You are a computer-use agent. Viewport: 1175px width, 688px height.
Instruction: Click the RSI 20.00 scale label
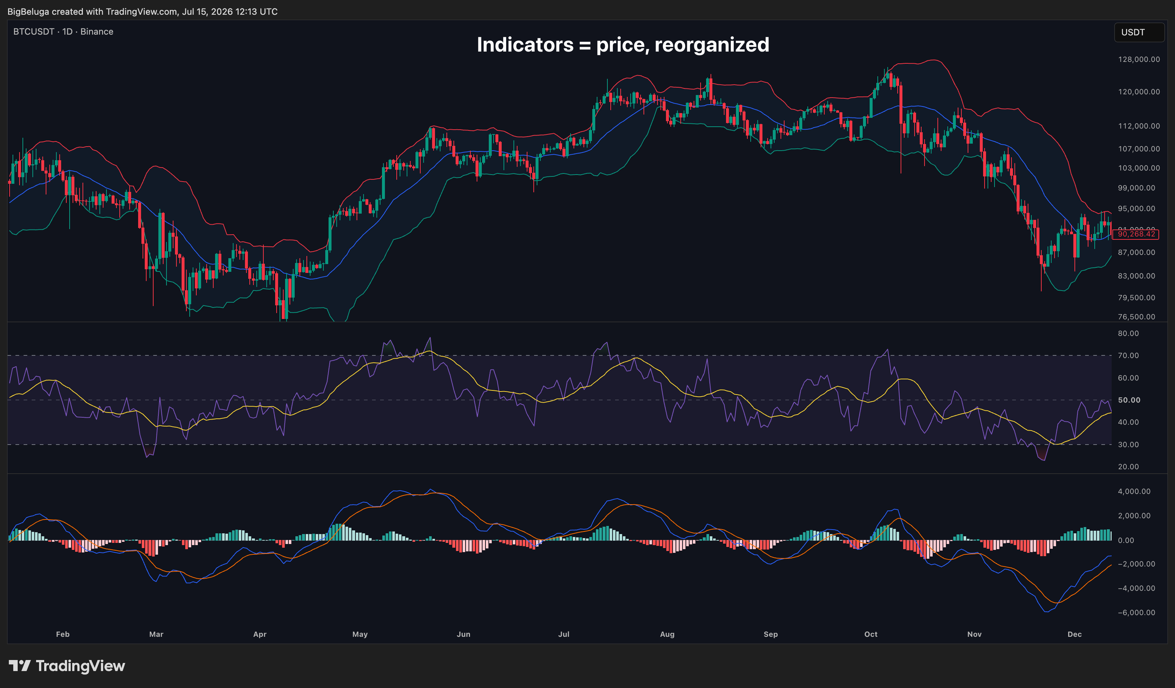(1128, 467)
